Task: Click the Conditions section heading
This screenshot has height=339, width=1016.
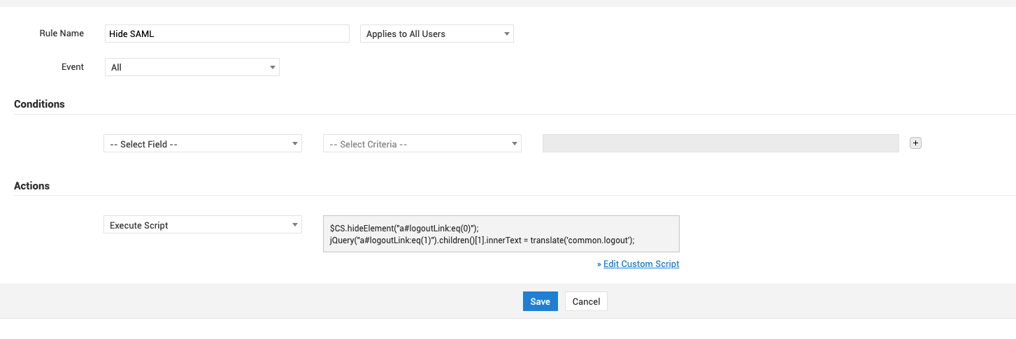Action: (x=39, y=104)
